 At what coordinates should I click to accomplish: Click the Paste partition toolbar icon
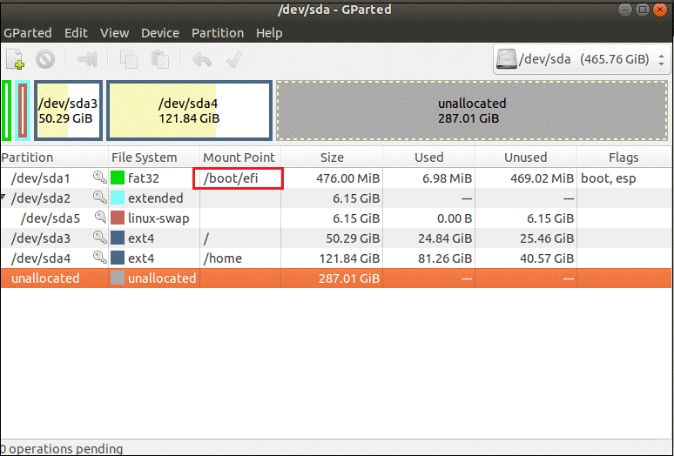tap(159, 59)
